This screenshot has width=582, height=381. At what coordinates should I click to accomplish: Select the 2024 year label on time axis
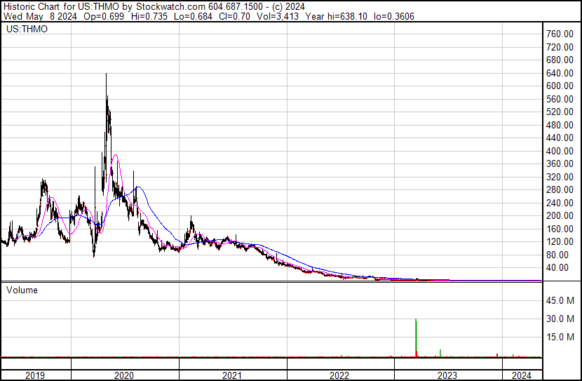click(522, 375)
